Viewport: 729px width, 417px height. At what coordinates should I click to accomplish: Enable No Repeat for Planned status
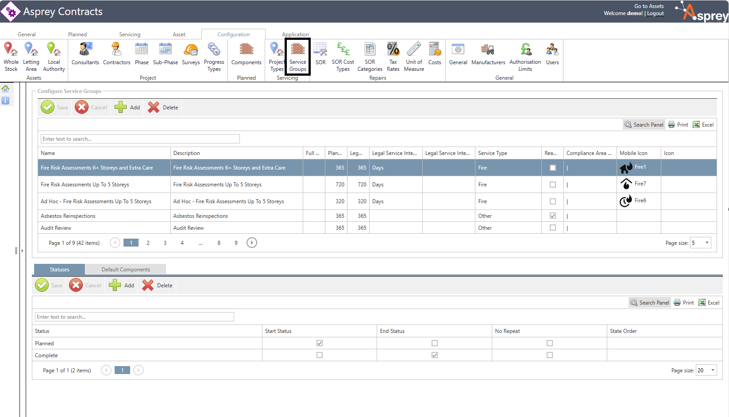pyautogui.click(x=549, y=344)
